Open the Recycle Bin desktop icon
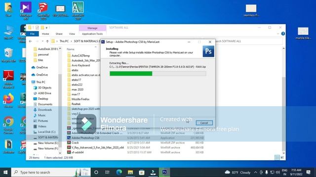 [x=8, y=55]
